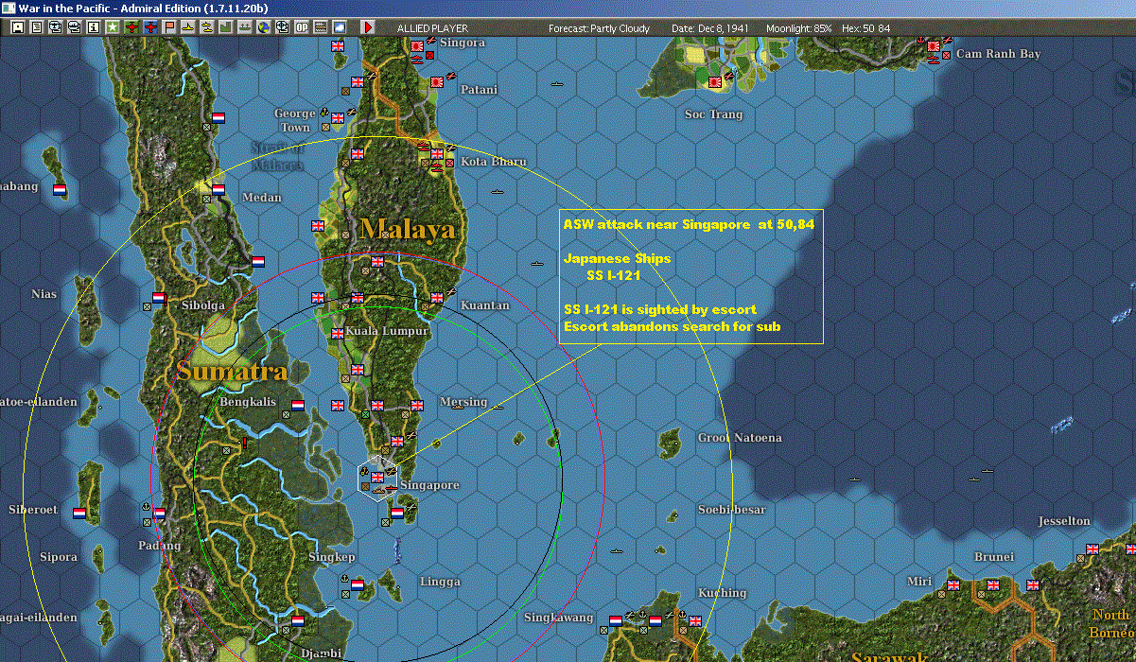Viewport: 1136px width, 662px height.
Task: Select the Dutch flag at Padang
Action: coord(159,514)
